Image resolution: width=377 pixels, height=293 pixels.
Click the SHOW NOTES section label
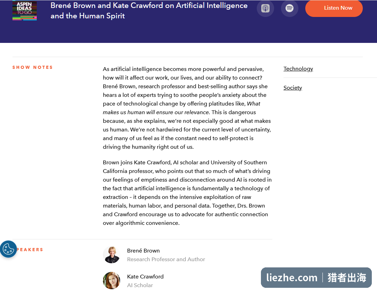(33, 67)
